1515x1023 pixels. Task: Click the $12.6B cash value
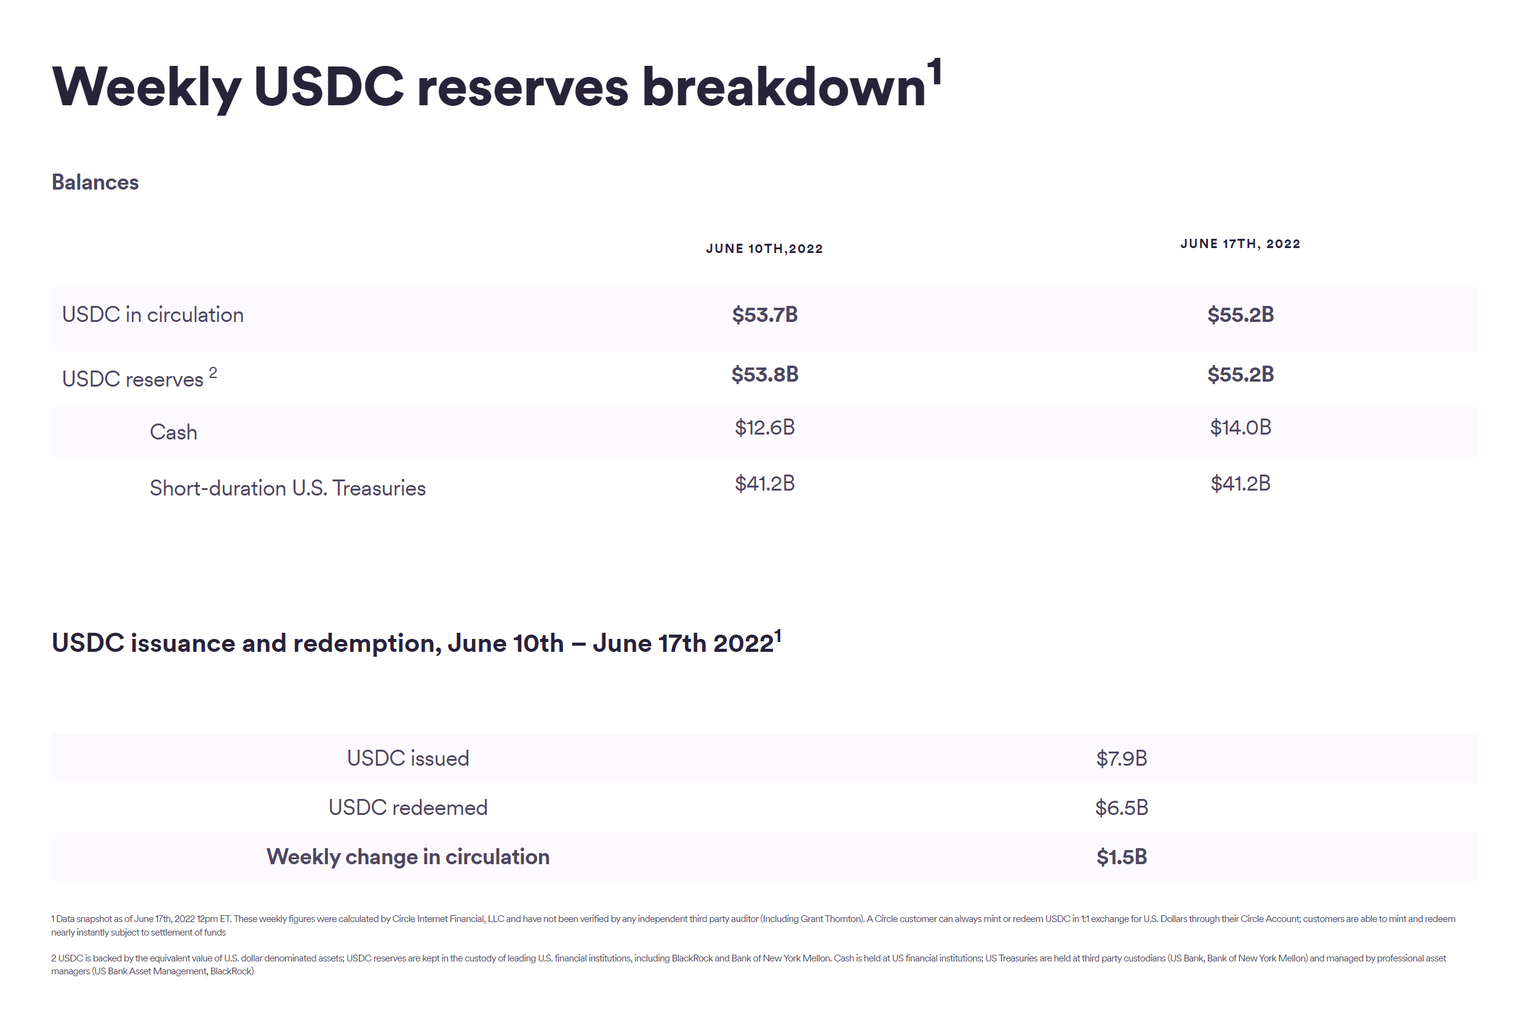pyautogui.click(x=765, y=428)
